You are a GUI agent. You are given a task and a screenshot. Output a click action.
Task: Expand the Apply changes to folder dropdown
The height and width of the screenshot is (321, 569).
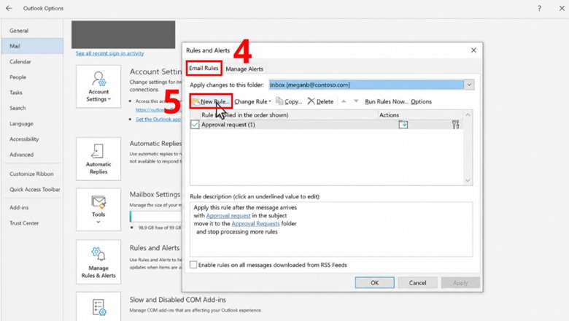pyautogui.click(x=469, y=85)
